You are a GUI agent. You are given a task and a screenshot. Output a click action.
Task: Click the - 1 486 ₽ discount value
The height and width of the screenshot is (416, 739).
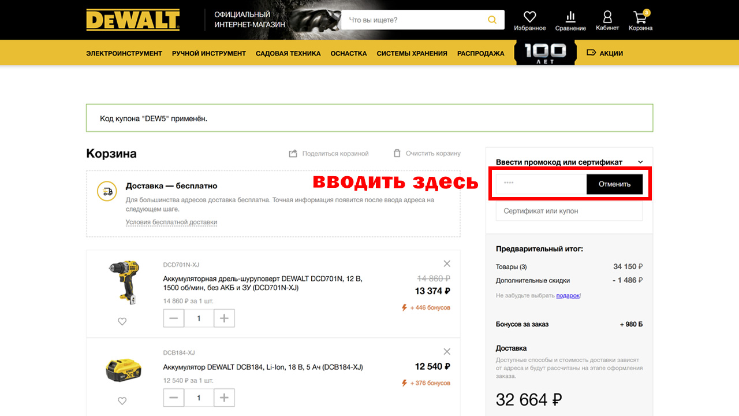(x=628, y=280)
